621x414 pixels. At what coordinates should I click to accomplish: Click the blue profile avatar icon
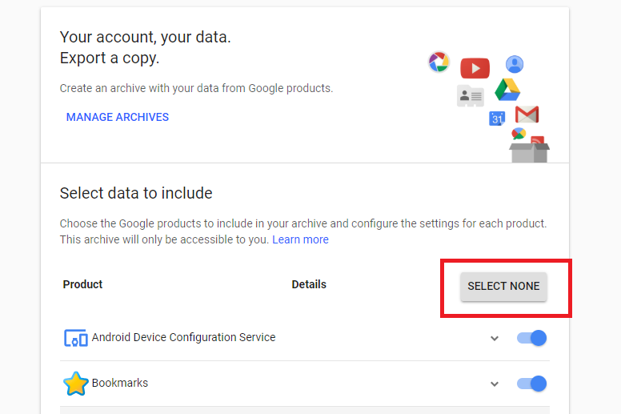[515, 65]
